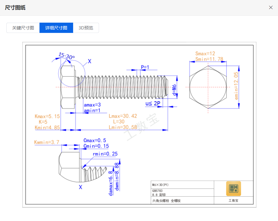The height and width of the screenshot is (221, 278).
Task: Click the hexagon head end-view drawing
Action: (207, 87)
